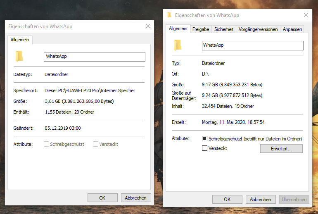Click the Übernehmen button

294,200
